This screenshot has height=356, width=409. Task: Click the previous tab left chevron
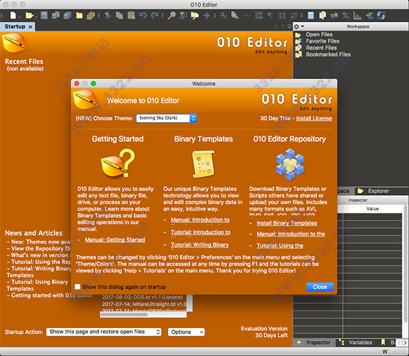[x=277, y=27]
